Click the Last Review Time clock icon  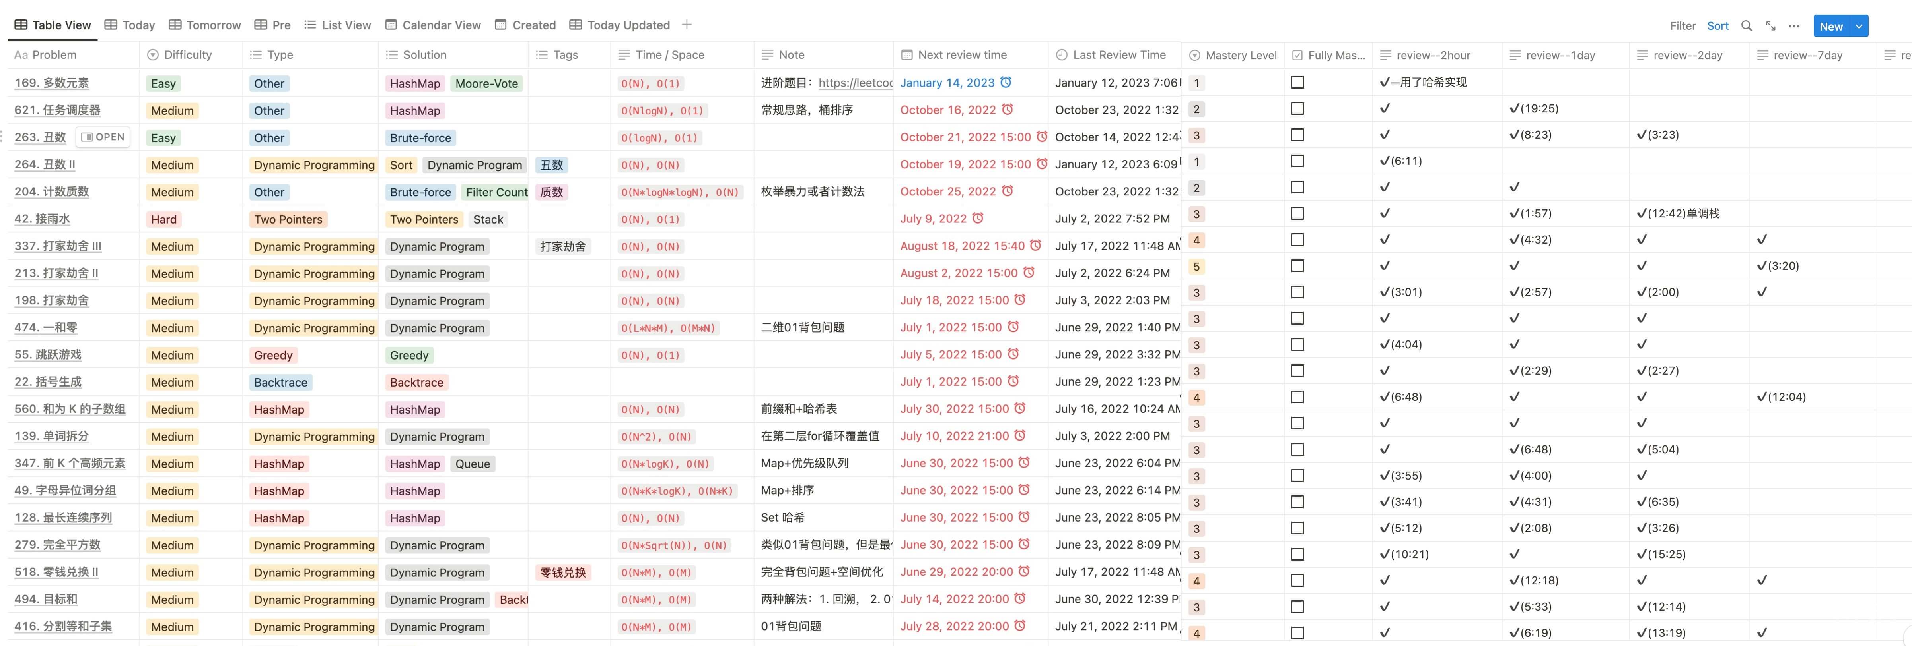[x=1061, y=55]
